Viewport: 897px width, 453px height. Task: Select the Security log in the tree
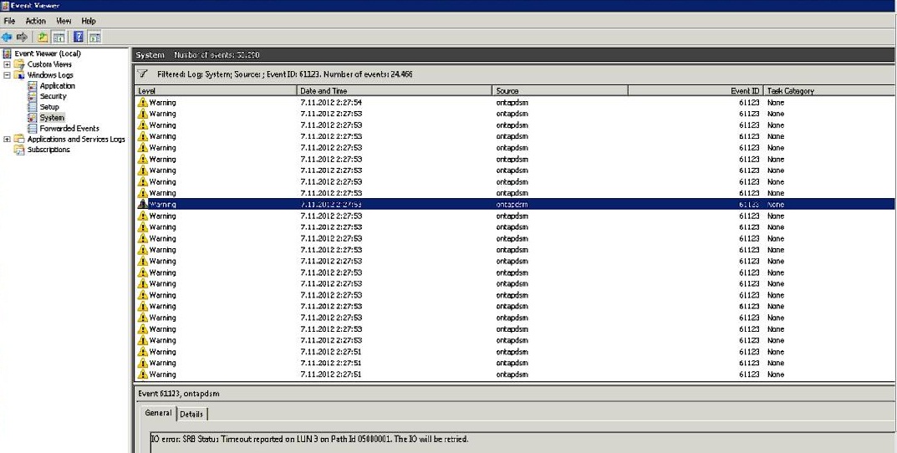[53, 96]
